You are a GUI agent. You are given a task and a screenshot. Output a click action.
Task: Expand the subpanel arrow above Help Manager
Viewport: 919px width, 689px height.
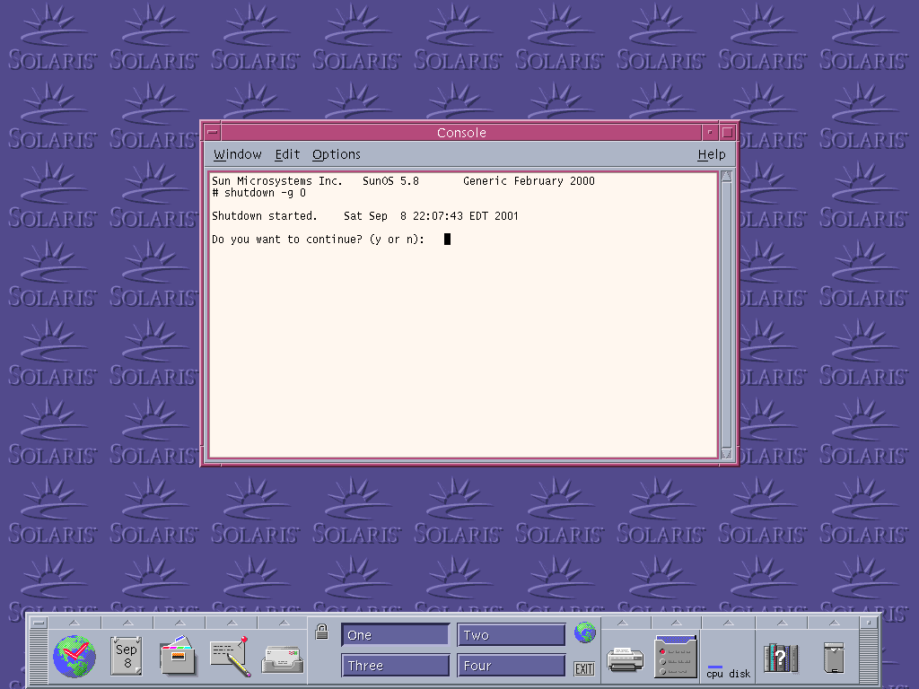tap(781, 623)
